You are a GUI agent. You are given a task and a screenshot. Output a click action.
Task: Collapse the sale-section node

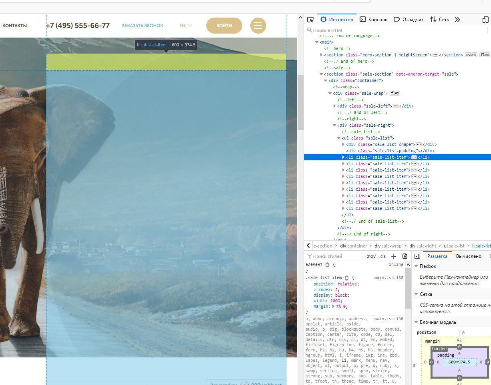321,74
